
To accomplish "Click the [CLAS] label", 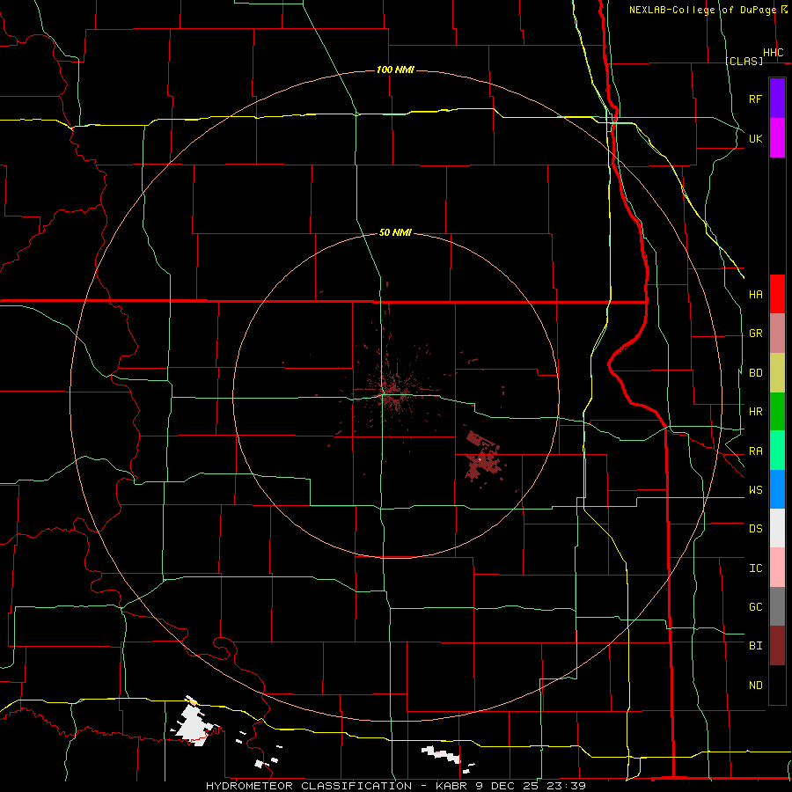I will coord(744,61).
